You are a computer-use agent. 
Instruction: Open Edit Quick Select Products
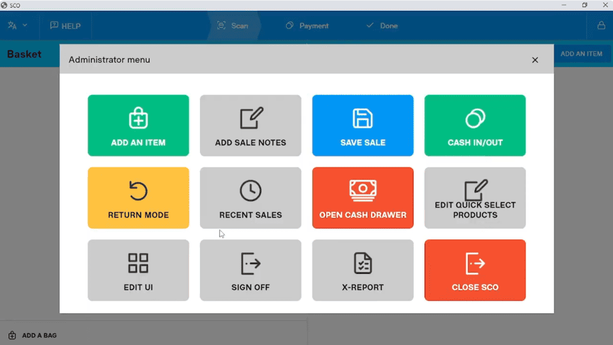(x=475, y=197)
